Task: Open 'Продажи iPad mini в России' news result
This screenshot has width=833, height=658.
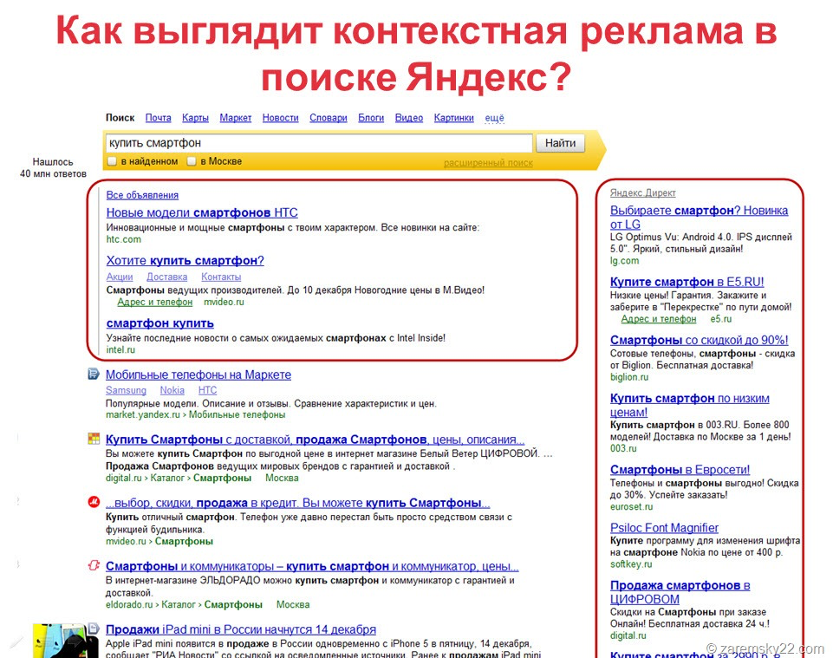Action: point(241,629)
